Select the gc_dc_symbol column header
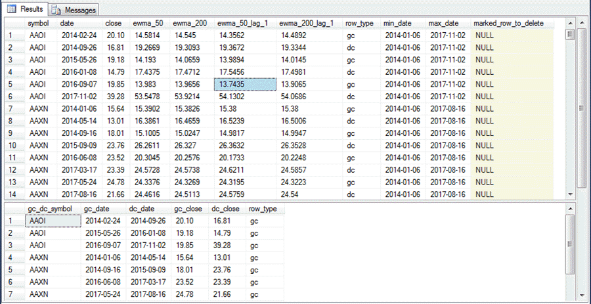The height and width of the screenshot is (304, 591). (53, 209)
